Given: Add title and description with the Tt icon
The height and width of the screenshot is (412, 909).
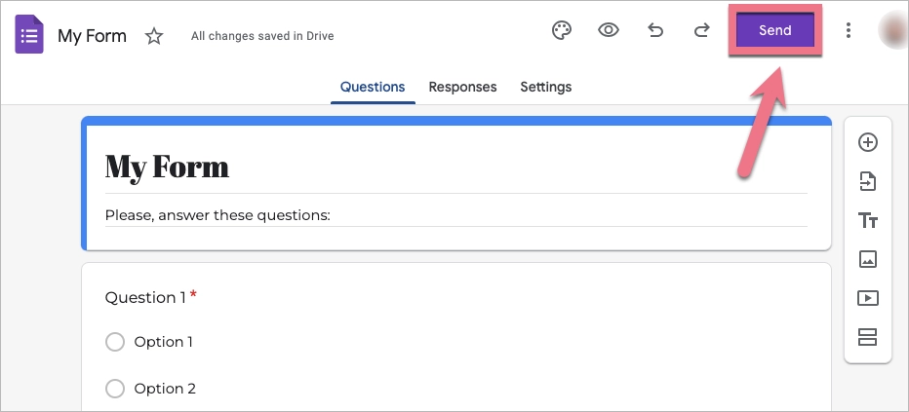Looking at the screenshot, I should click(x=867, y=221).
